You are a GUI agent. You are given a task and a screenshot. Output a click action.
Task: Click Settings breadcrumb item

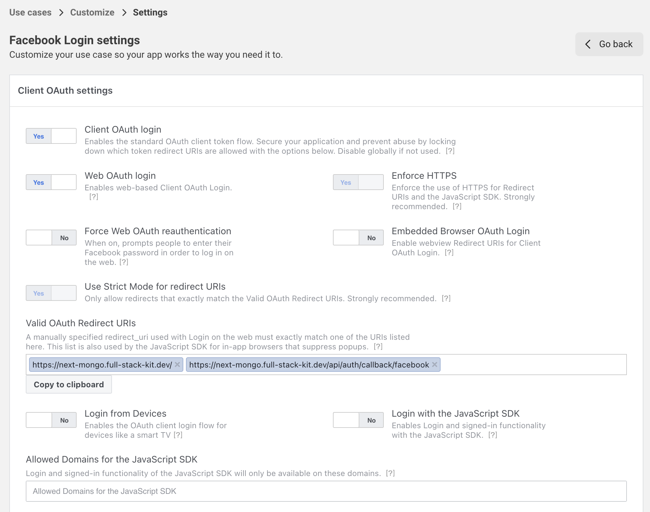150,13
